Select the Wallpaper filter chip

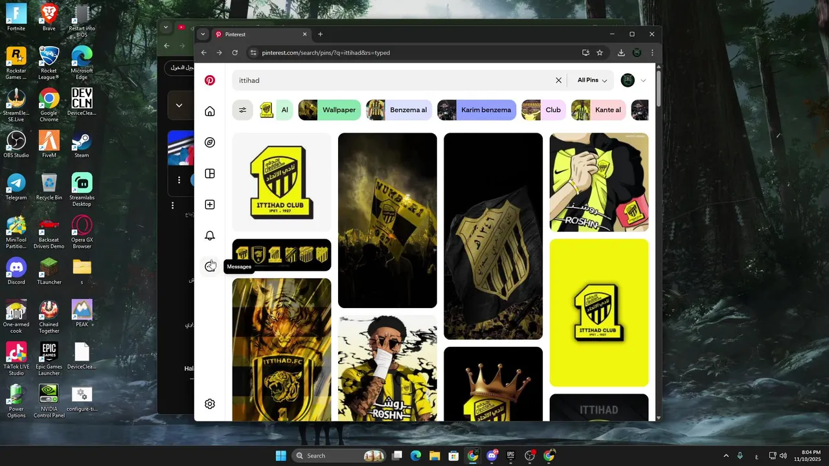(330, 110)
